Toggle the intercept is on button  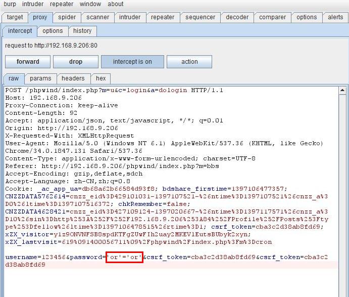pos(132,62)
